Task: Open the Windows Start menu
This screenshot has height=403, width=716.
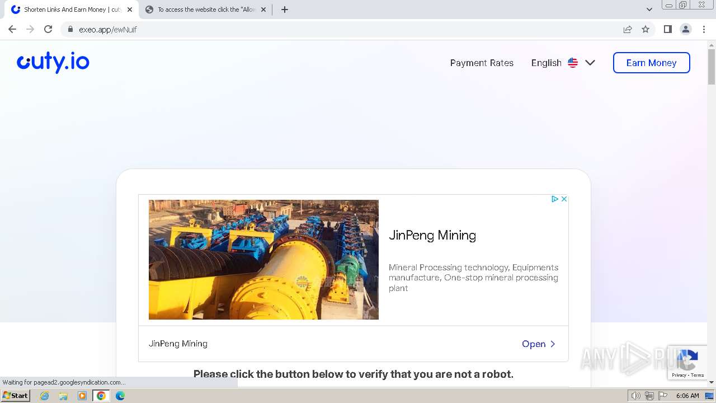Action: pyautogui.click(x=16, y=396)
